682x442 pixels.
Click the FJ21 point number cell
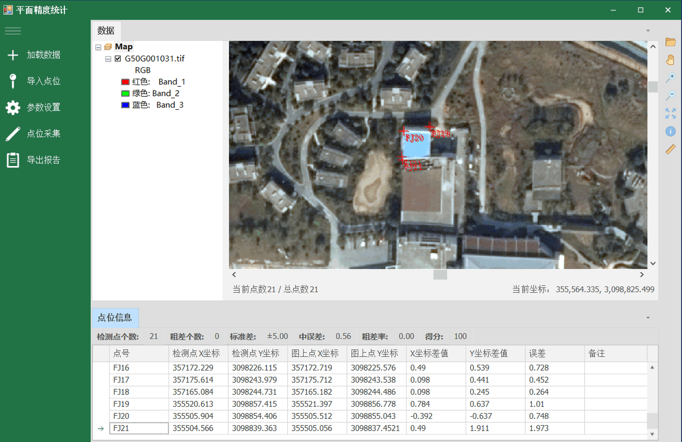[139, 428]
